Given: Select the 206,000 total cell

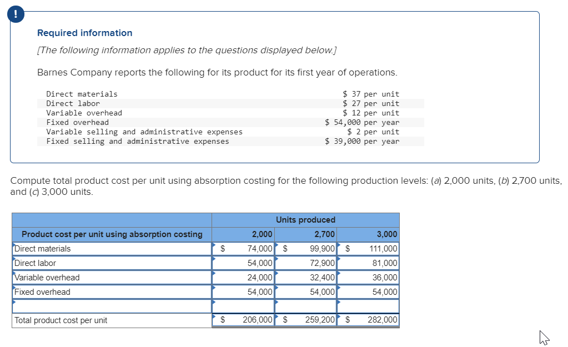Looking at the screenshot, I should (243, 320).
